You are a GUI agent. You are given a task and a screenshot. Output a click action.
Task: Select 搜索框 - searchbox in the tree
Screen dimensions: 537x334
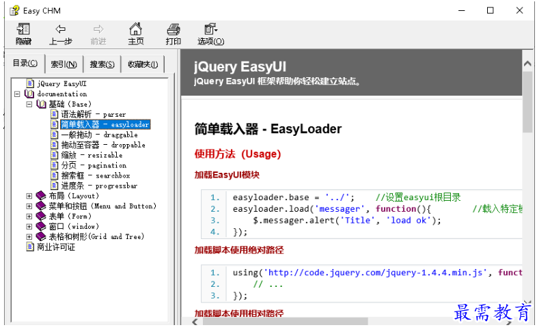(96, 176)
